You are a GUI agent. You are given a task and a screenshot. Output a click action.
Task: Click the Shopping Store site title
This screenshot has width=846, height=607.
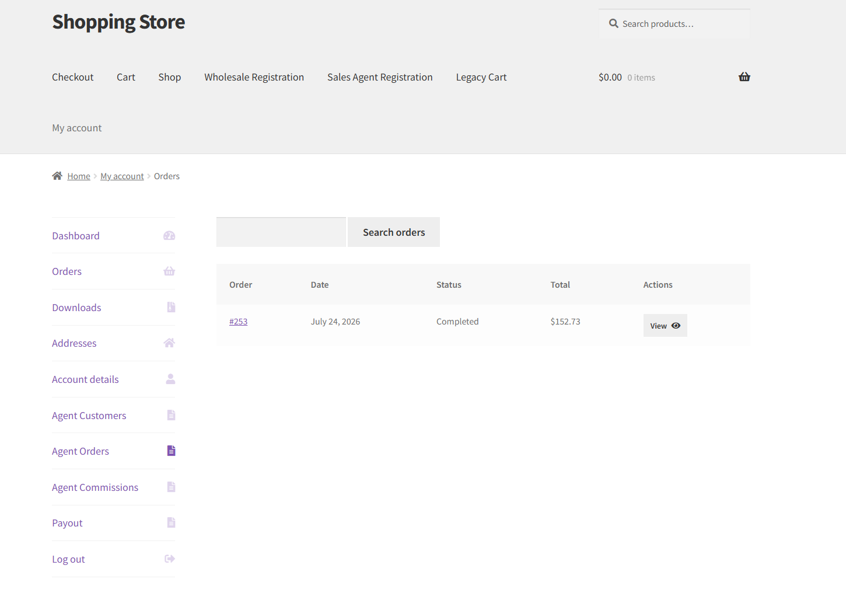tap(118, 22)
